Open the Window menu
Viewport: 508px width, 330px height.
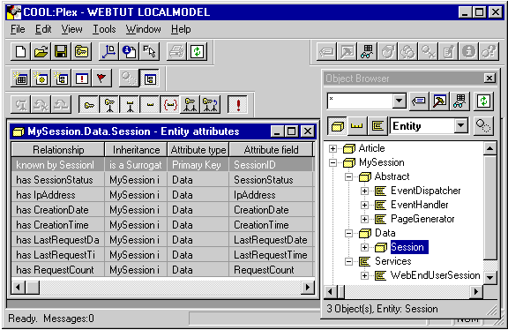(x=143, y=29)
